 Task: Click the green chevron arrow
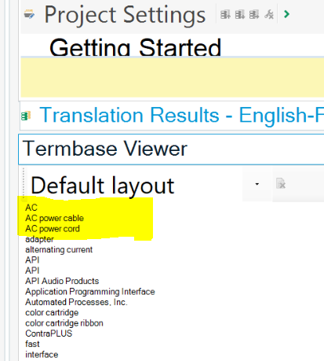[x=286, y=14]
